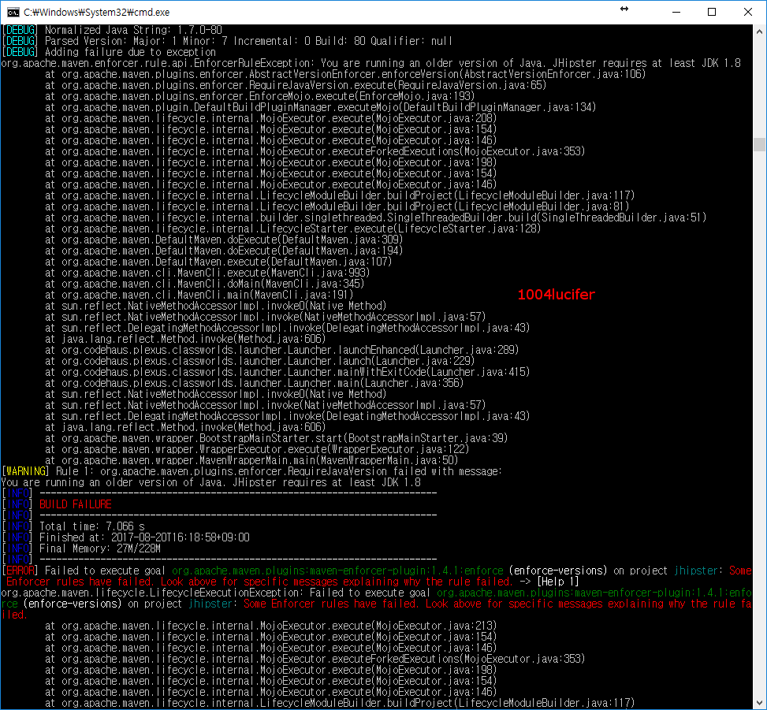Click the red BUILD FAILURE text

coord(75,504)
